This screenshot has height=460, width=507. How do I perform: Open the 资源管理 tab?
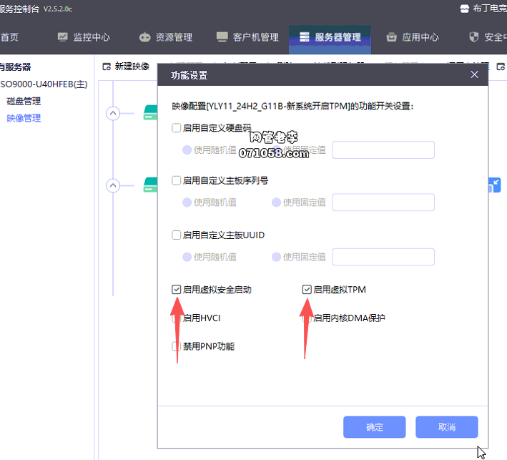tap(166, 37)
